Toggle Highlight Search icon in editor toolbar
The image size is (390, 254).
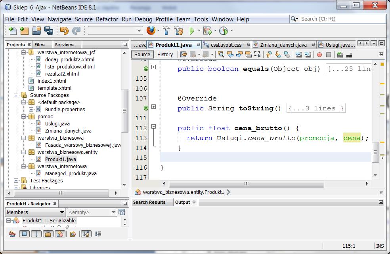[249, 54]
